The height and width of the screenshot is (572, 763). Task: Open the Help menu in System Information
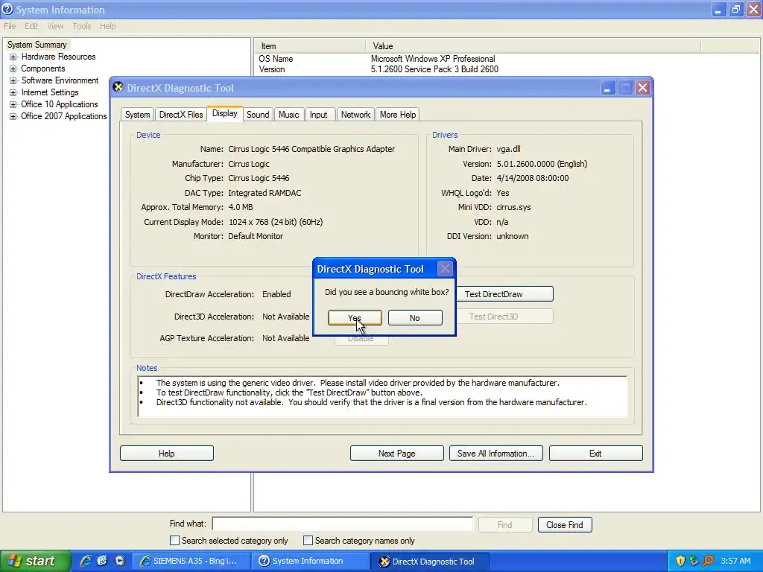108,26
